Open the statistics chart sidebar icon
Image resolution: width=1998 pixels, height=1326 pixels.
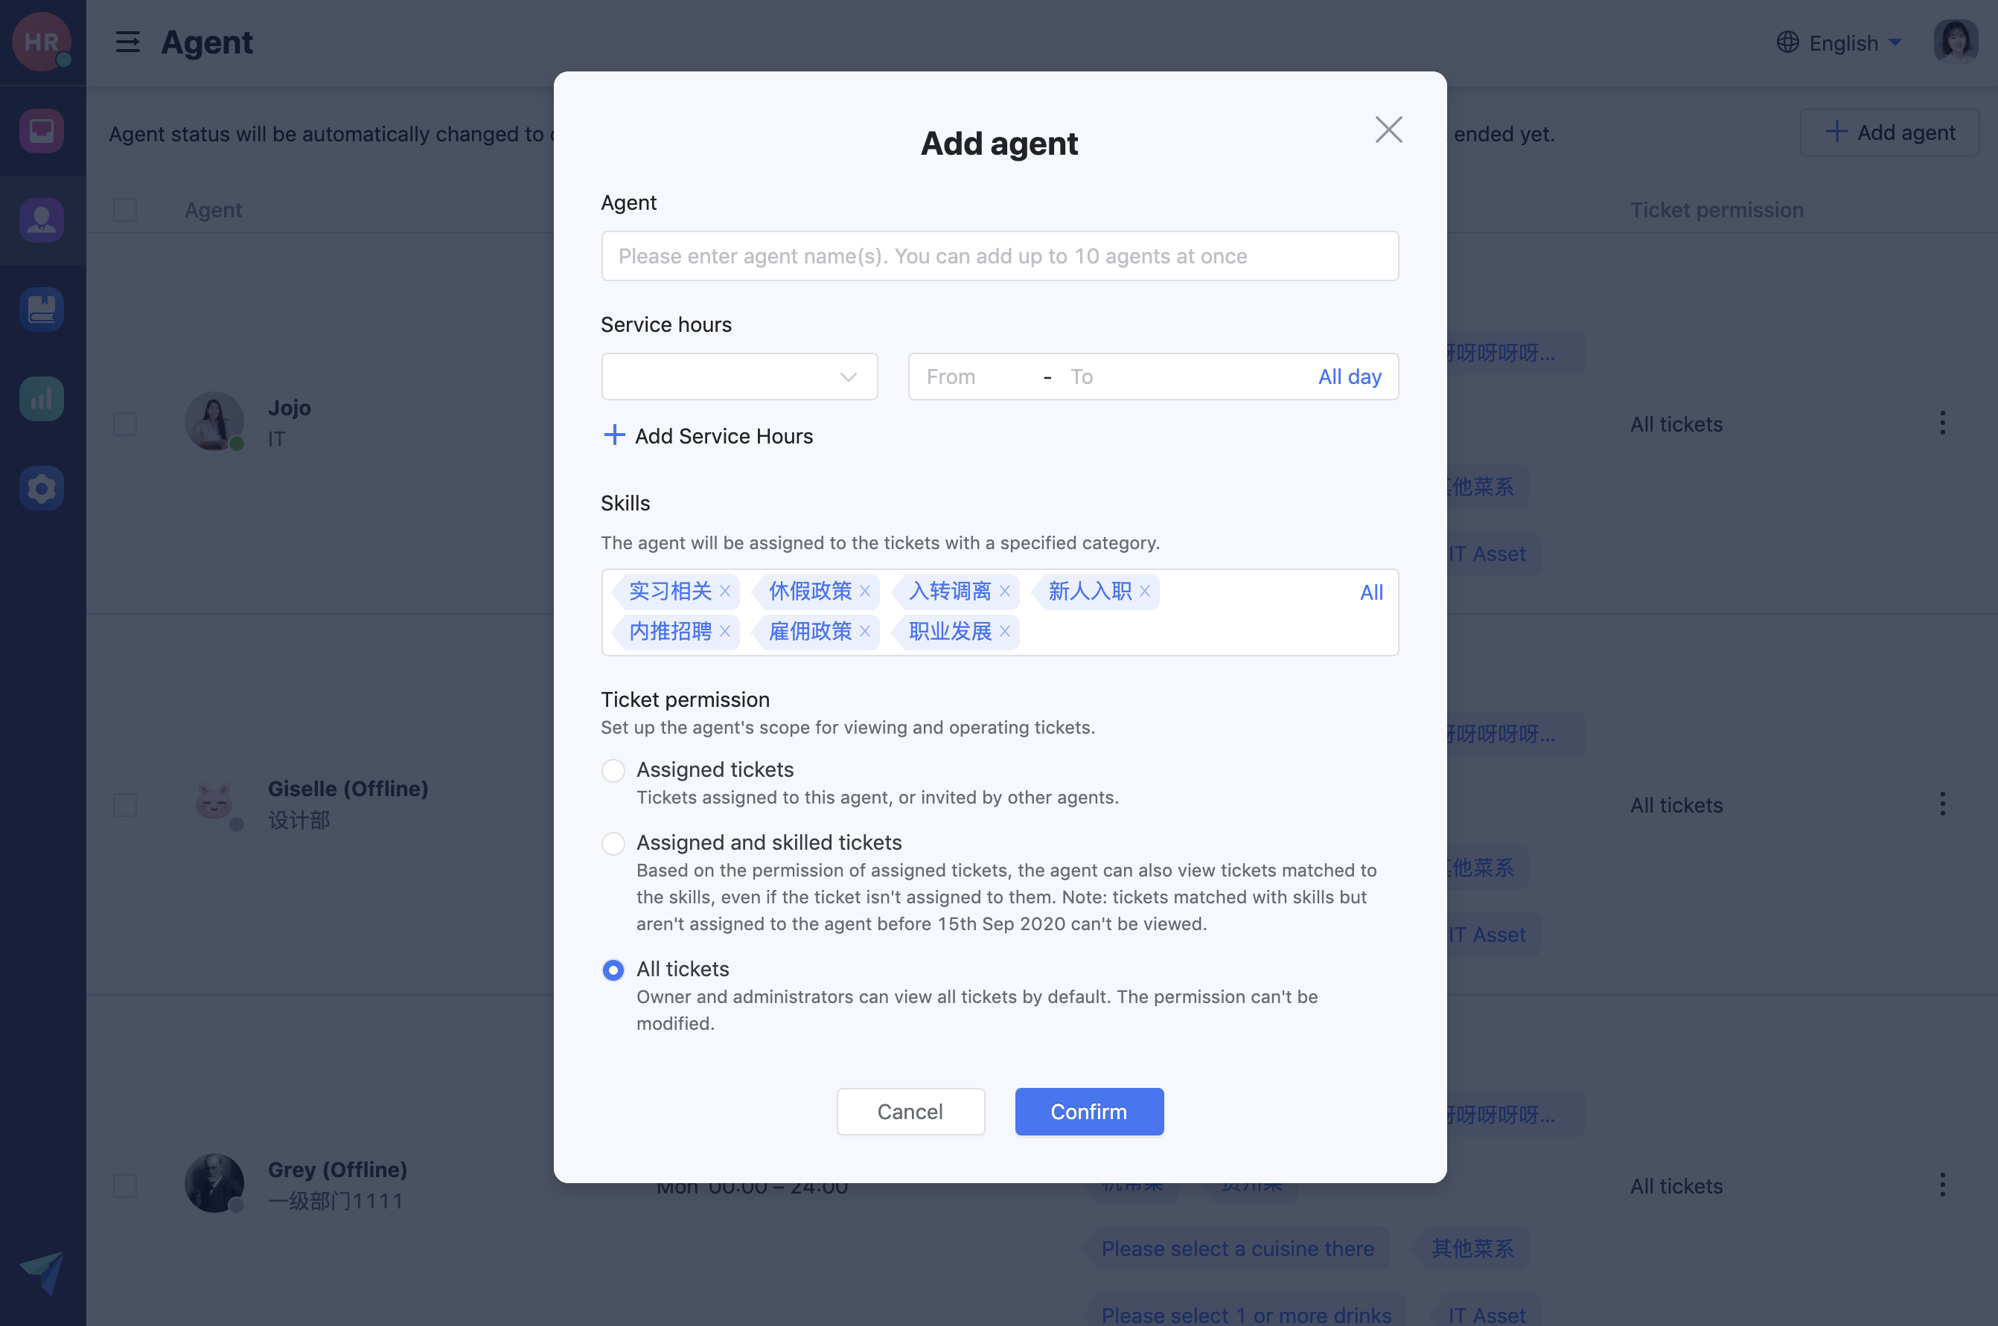tap(42, 398)
